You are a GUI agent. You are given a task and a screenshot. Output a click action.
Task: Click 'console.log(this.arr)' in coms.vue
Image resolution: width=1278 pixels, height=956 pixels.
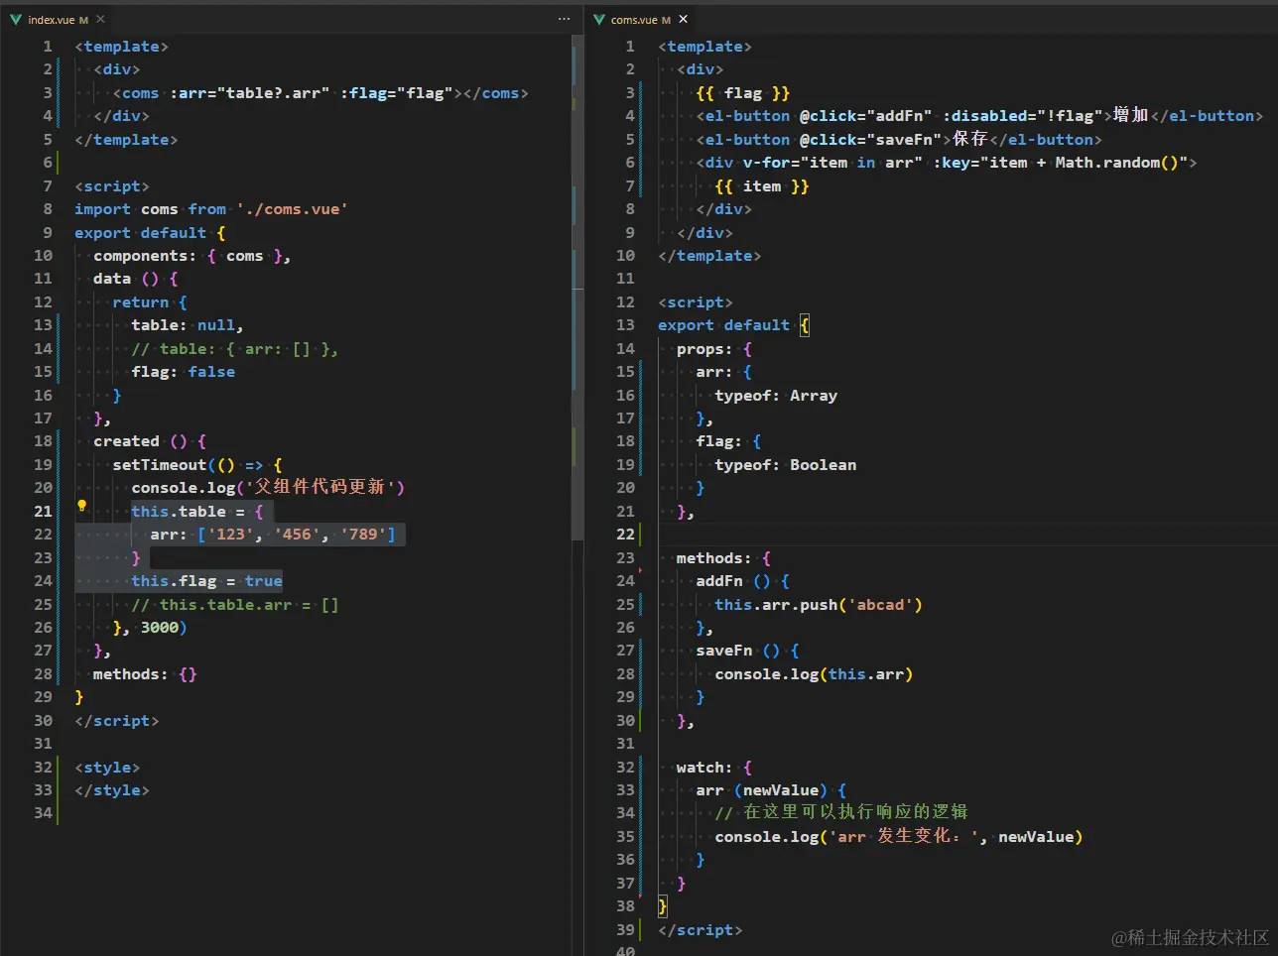(x=814, y=674)
